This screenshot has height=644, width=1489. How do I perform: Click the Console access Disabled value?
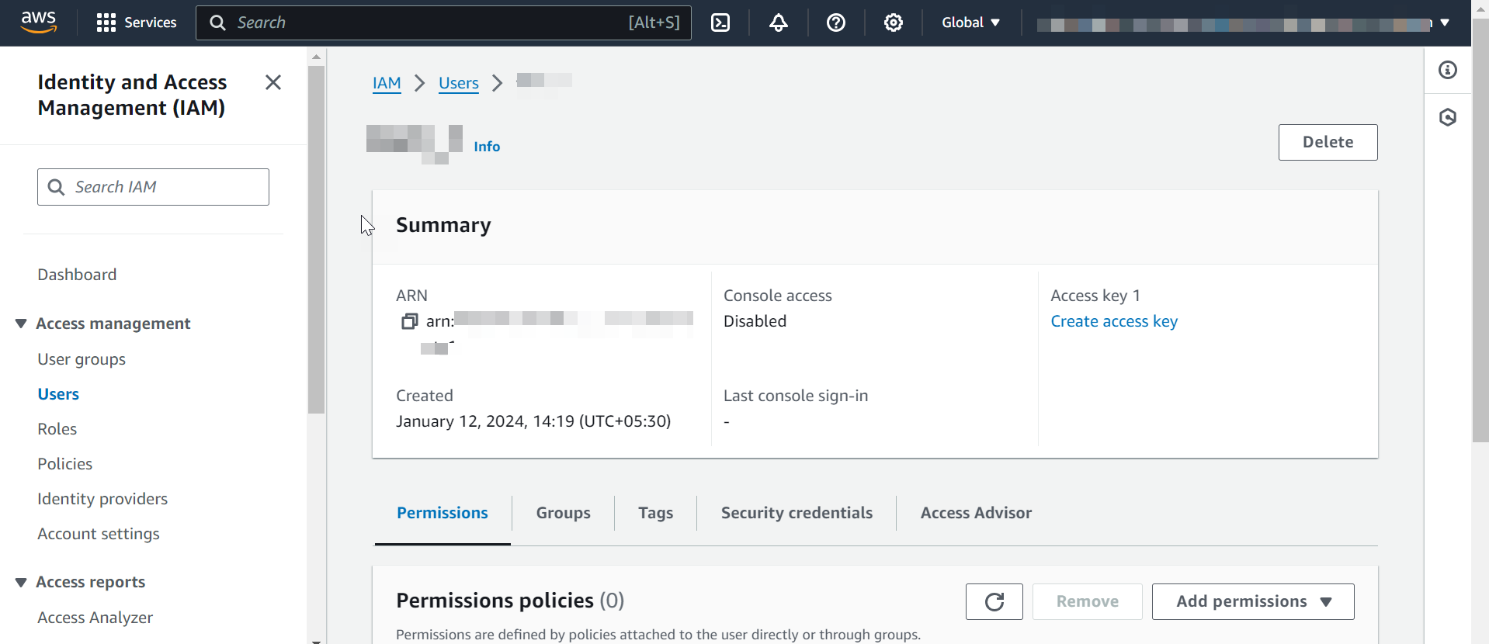point(755,321)
